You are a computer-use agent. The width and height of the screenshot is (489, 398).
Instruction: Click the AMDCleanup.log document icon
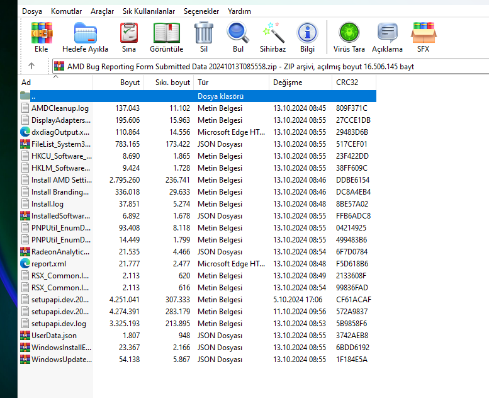coord(25,108)
